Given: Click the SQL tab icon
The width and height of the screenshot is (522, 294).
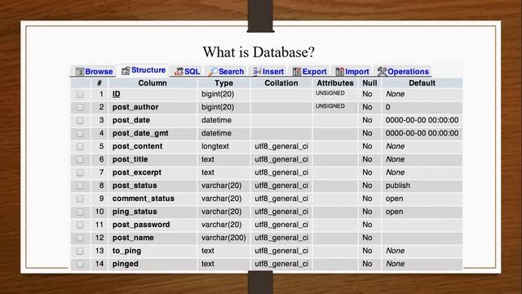Looking at the screenshot, I should point(179,72).
